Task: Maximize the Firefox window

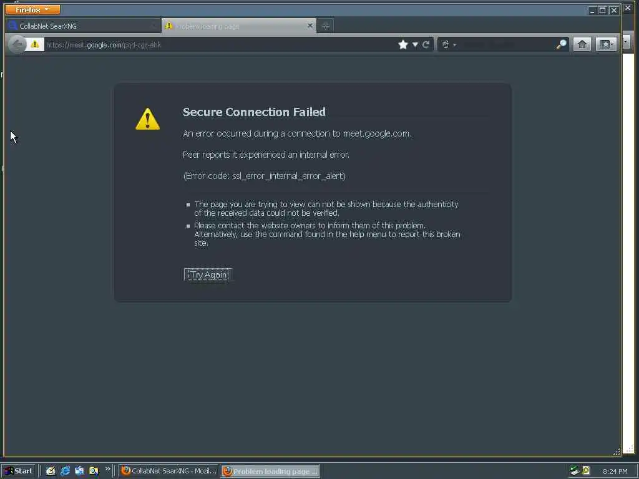Action: click(x=602, y=11)
